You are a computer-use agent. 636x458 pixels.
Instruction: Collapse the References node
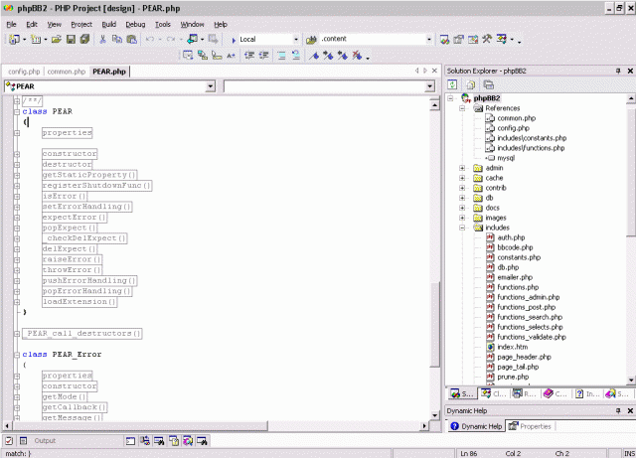tap(462, 108)
